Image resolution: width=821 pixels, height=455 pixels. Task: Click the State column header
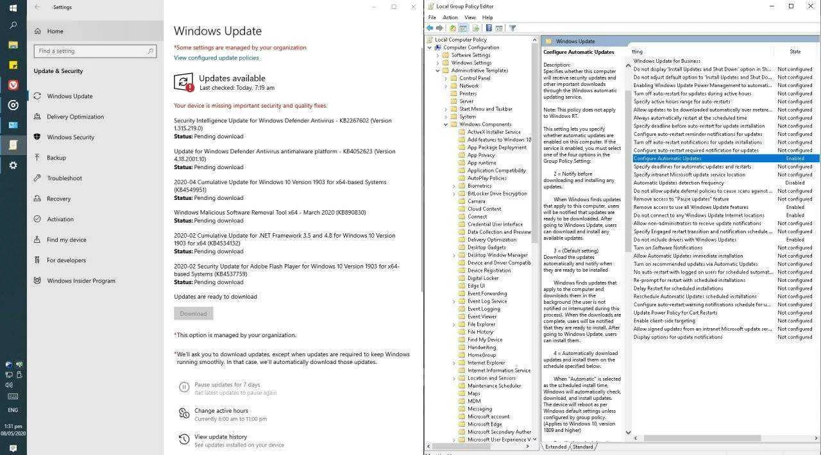point(795,51)
